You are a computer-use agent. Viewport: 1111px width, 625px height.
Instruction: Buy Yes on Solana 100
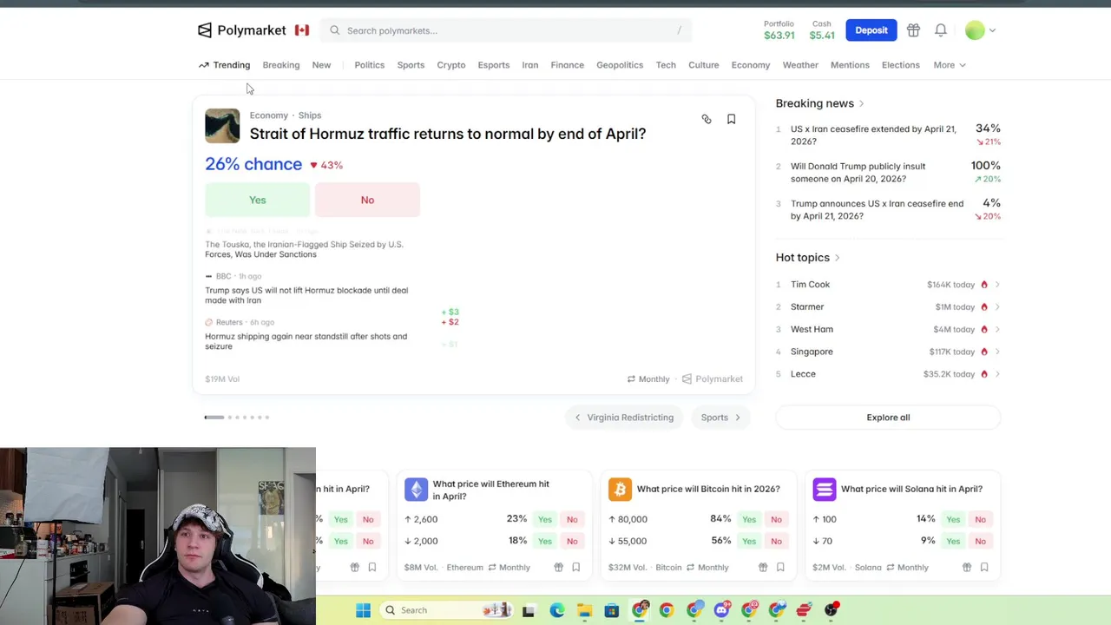point(953,519)
